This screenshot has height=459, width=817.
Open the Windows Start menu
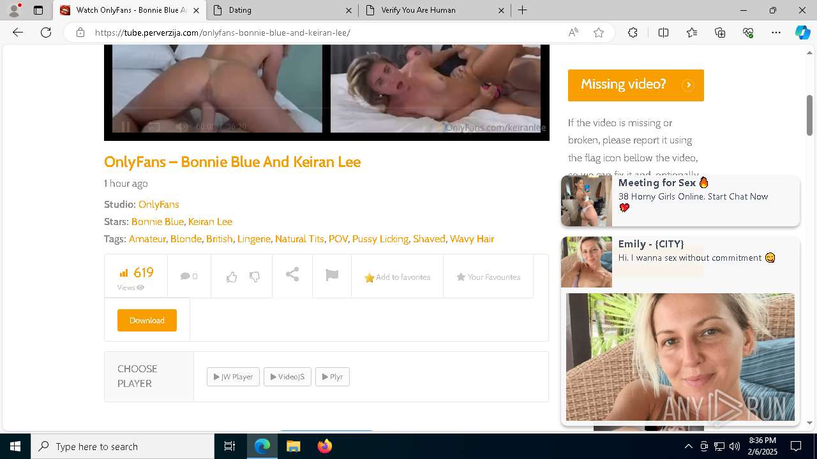coord(15,446)
